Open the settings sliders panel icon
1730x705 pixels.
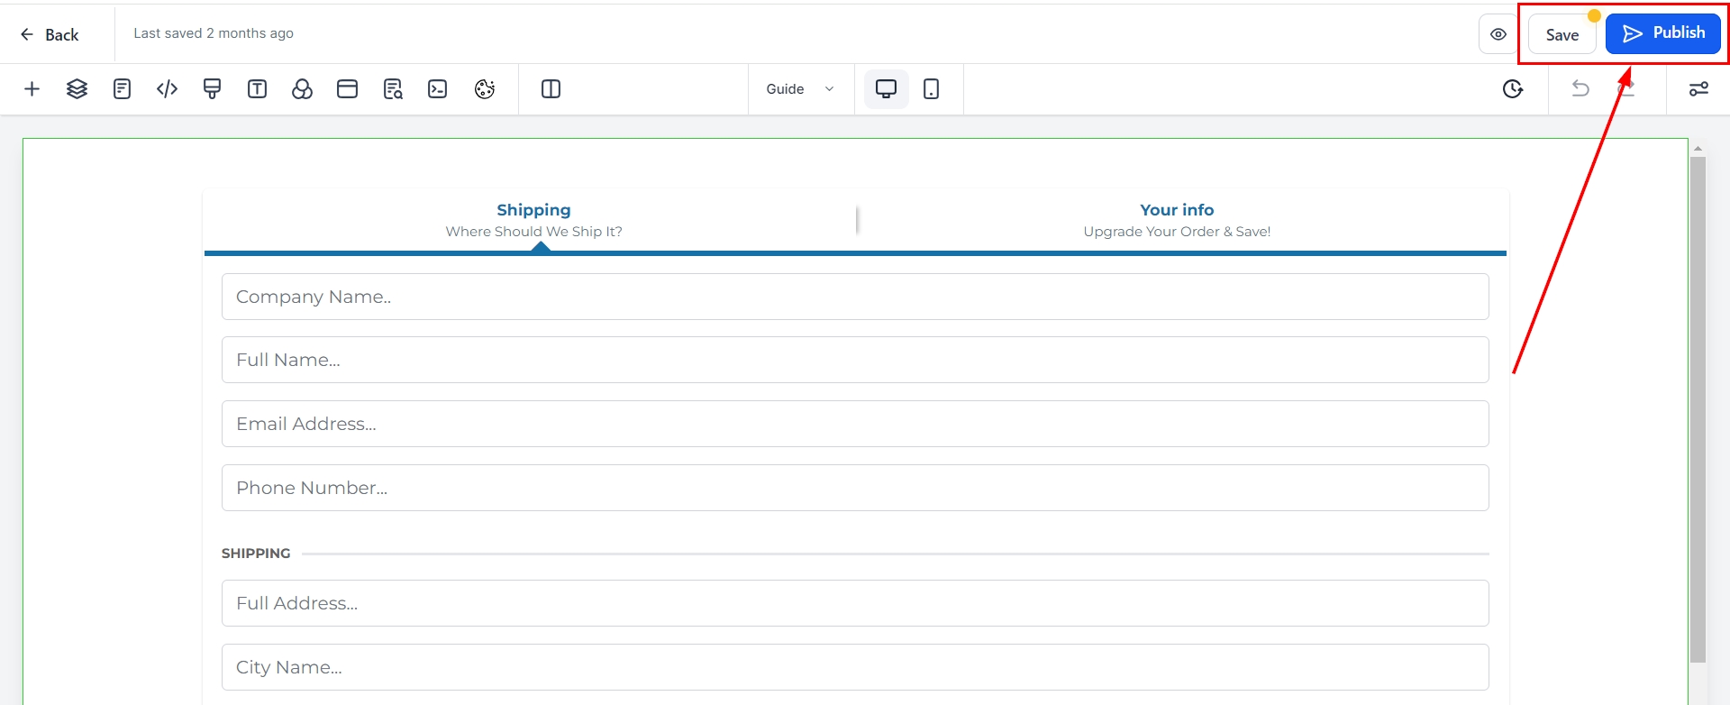[x=1698, y=89]
